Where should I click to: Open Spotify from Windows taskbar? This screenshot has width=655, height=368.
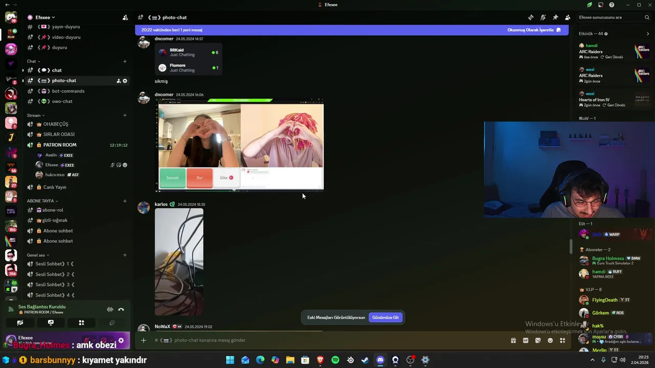pos(335,360)
